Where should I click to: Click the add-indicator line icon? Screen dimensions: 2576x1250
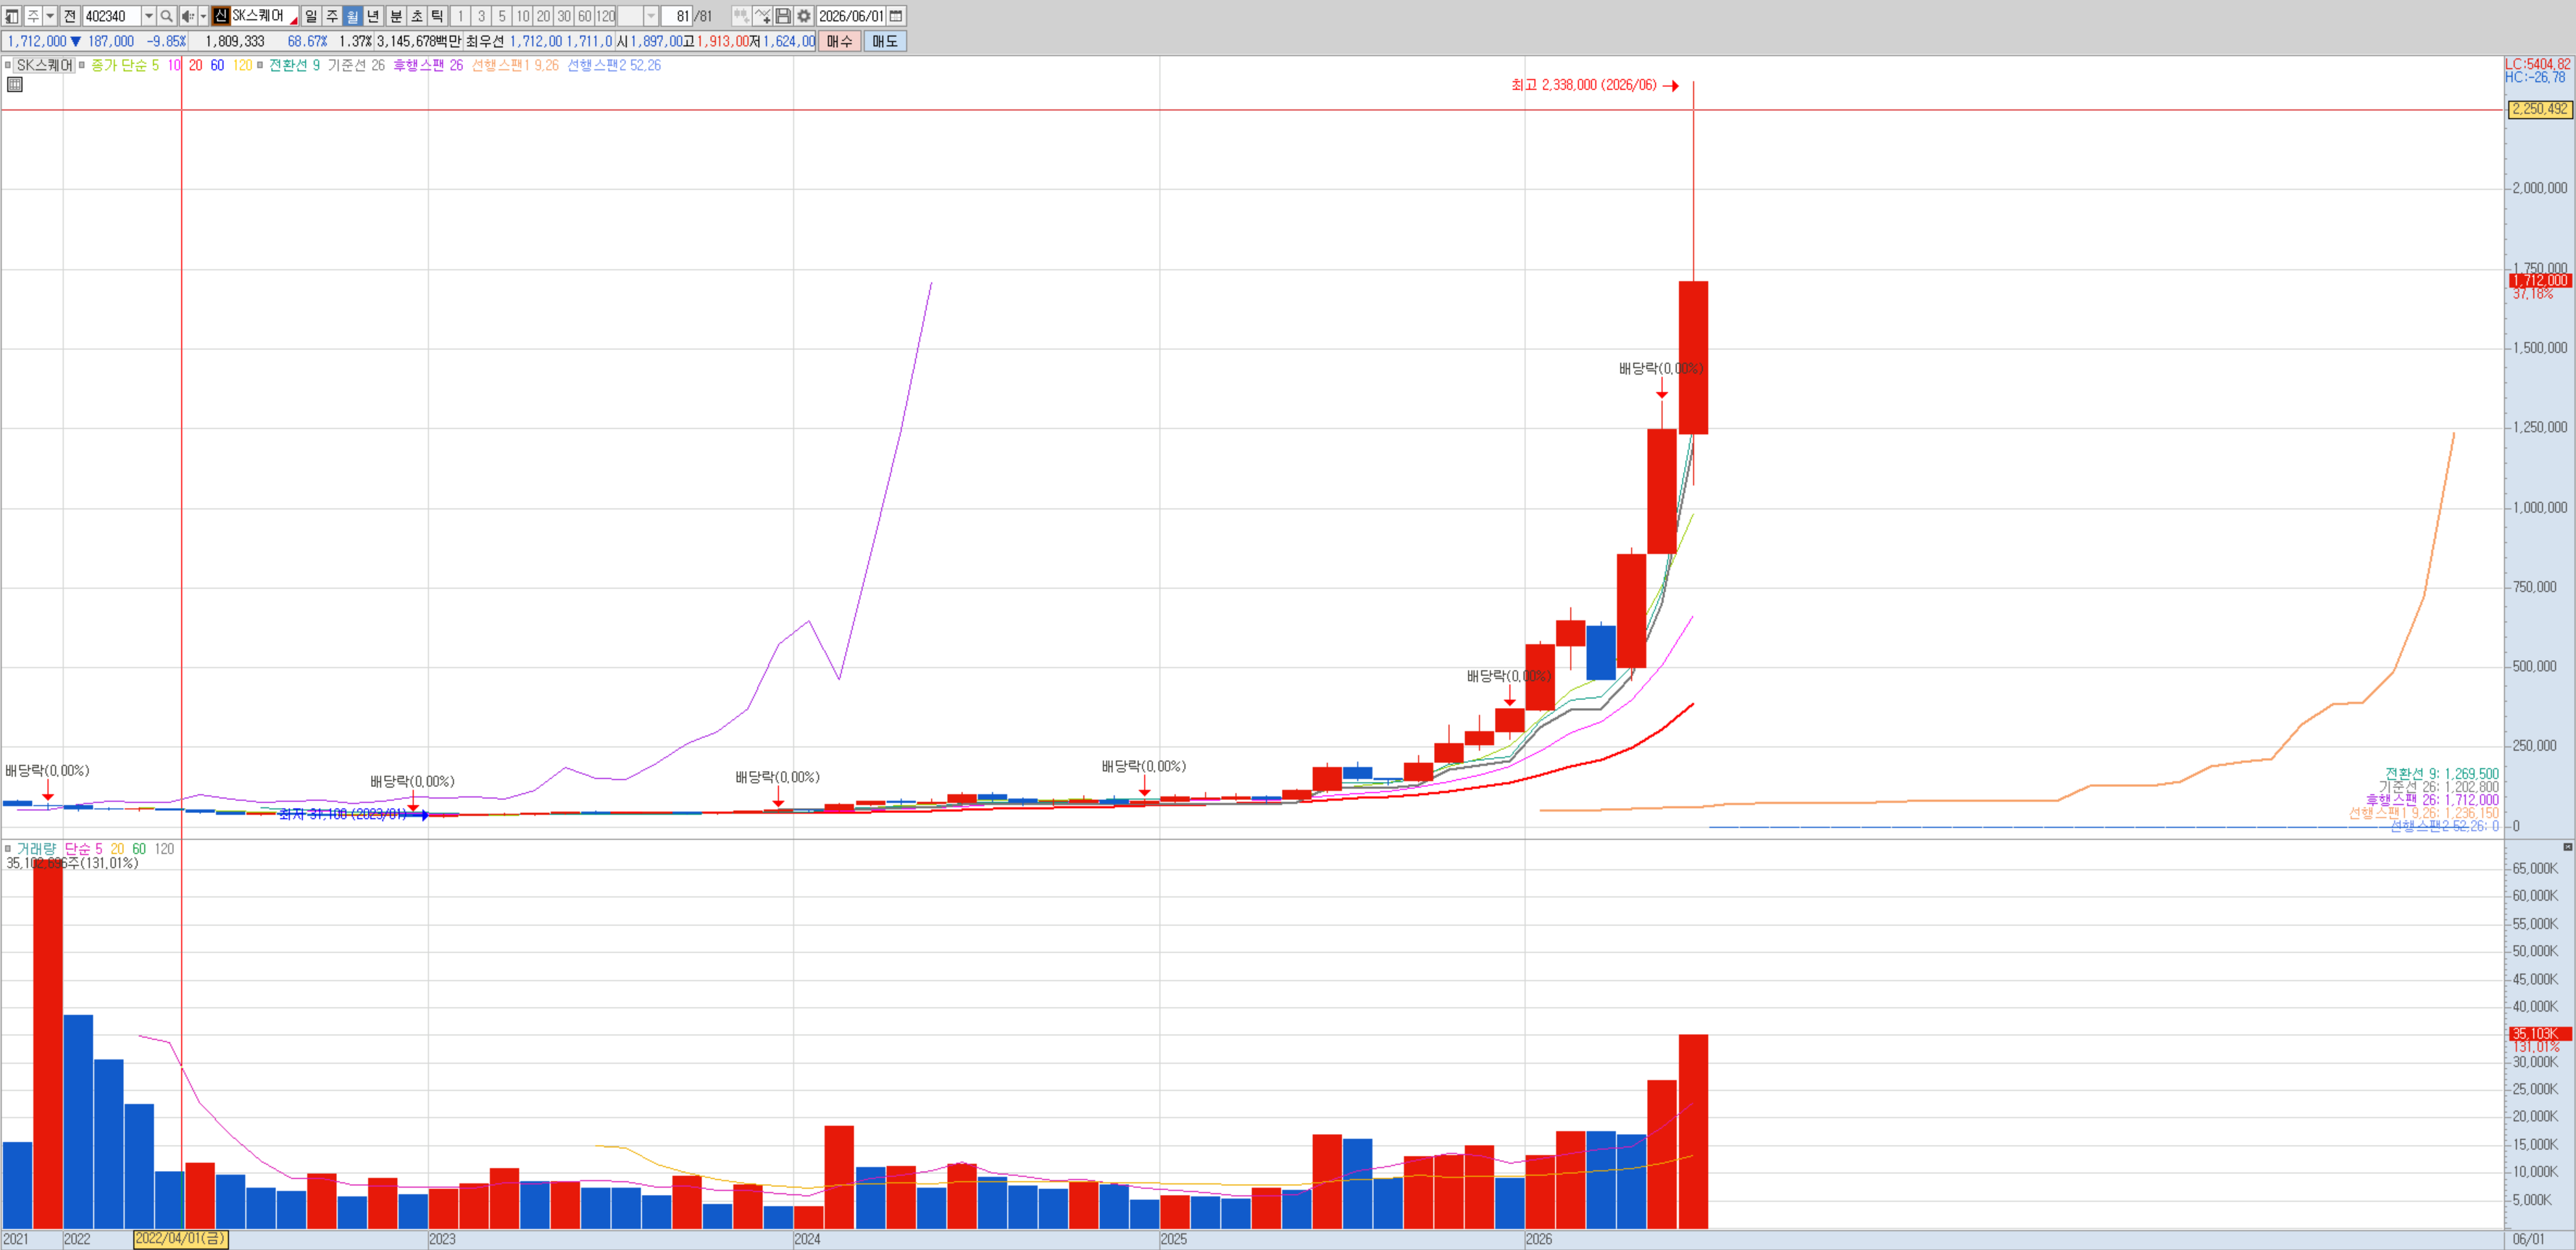click(x=762, y=16)
